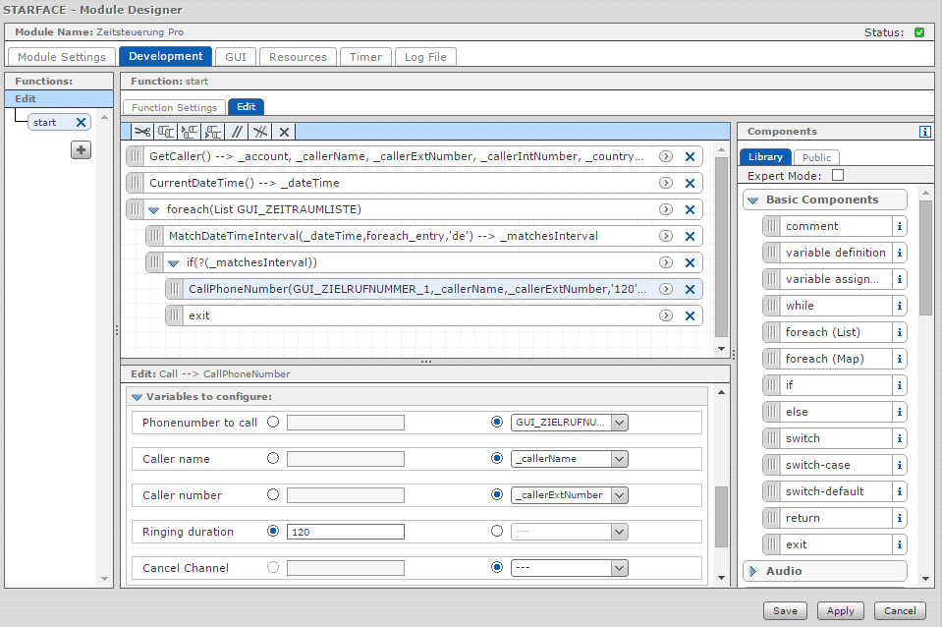Screen dimensions: 942x627
Task: Collapse the foreach(List GUI_ZEITRAUMLISTE) block
Action: click(x=154, y=209)
